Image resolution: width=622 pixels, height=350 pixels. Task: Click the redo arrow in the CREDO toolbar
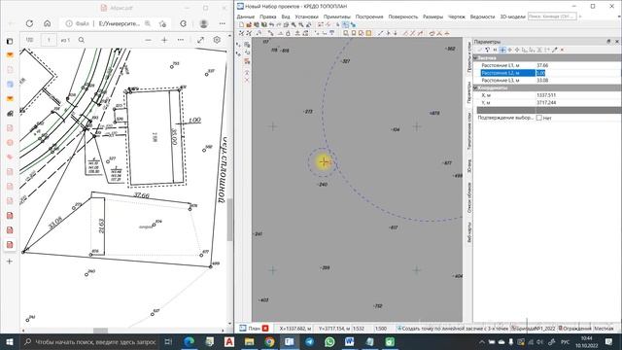279,24
